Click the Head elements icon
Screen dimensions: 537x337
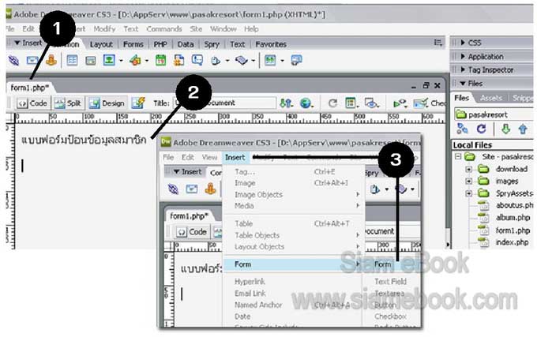click(216, 61)
